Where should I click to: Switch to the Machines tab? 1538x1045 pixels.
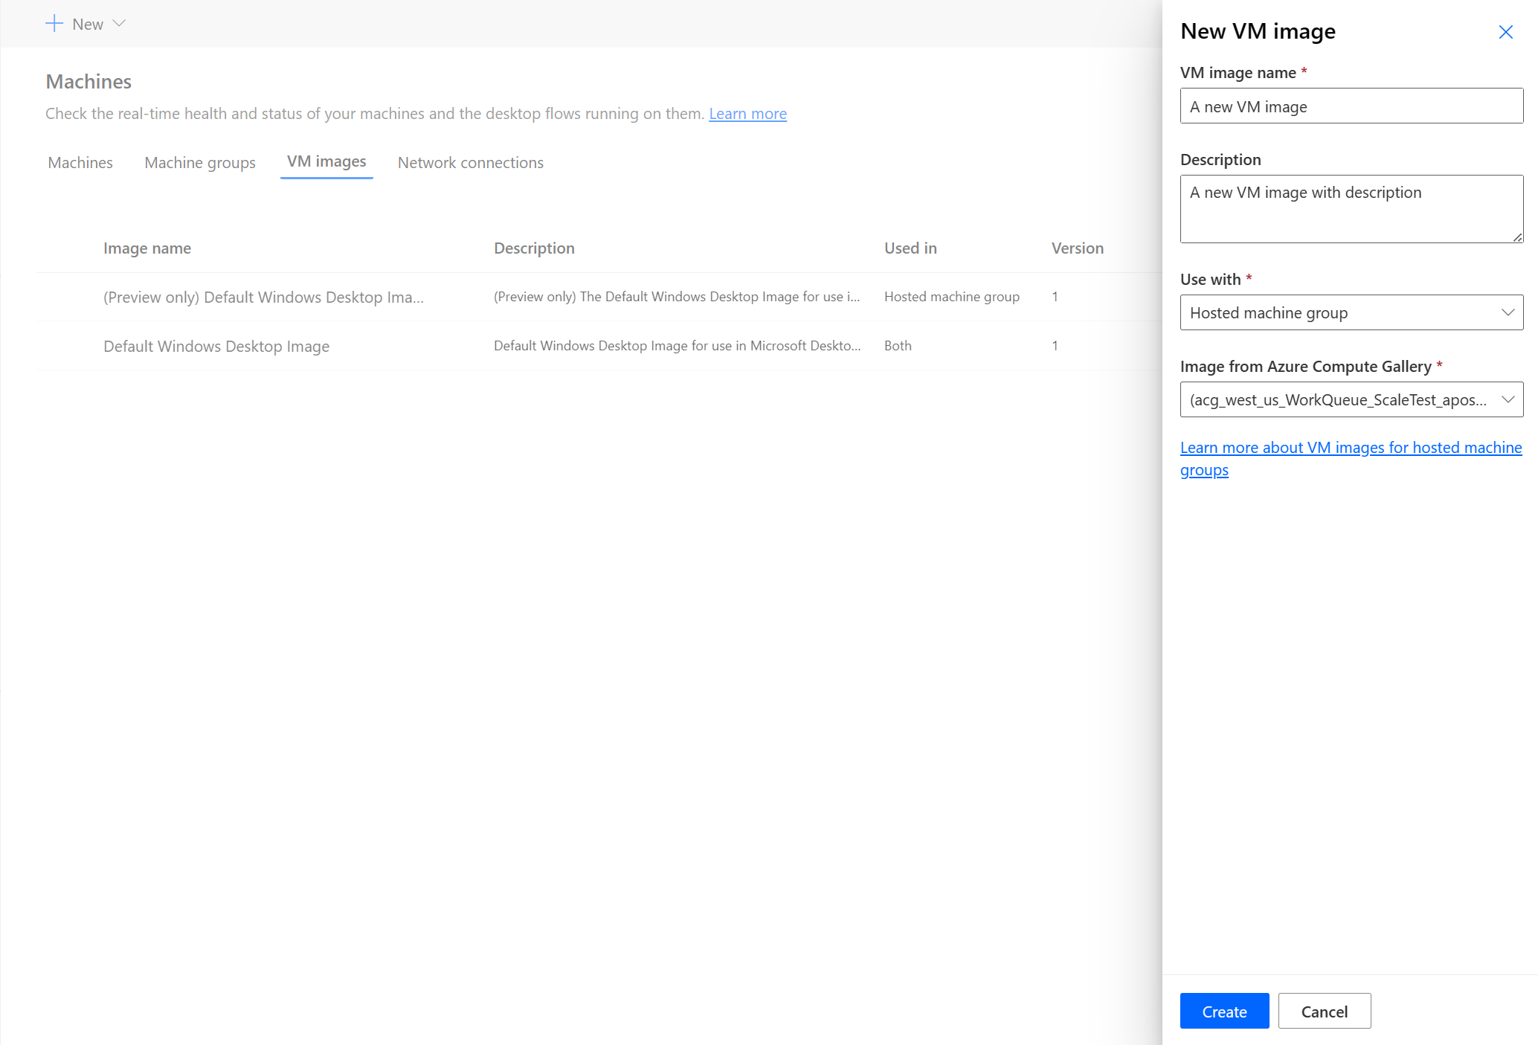[80, 162]
